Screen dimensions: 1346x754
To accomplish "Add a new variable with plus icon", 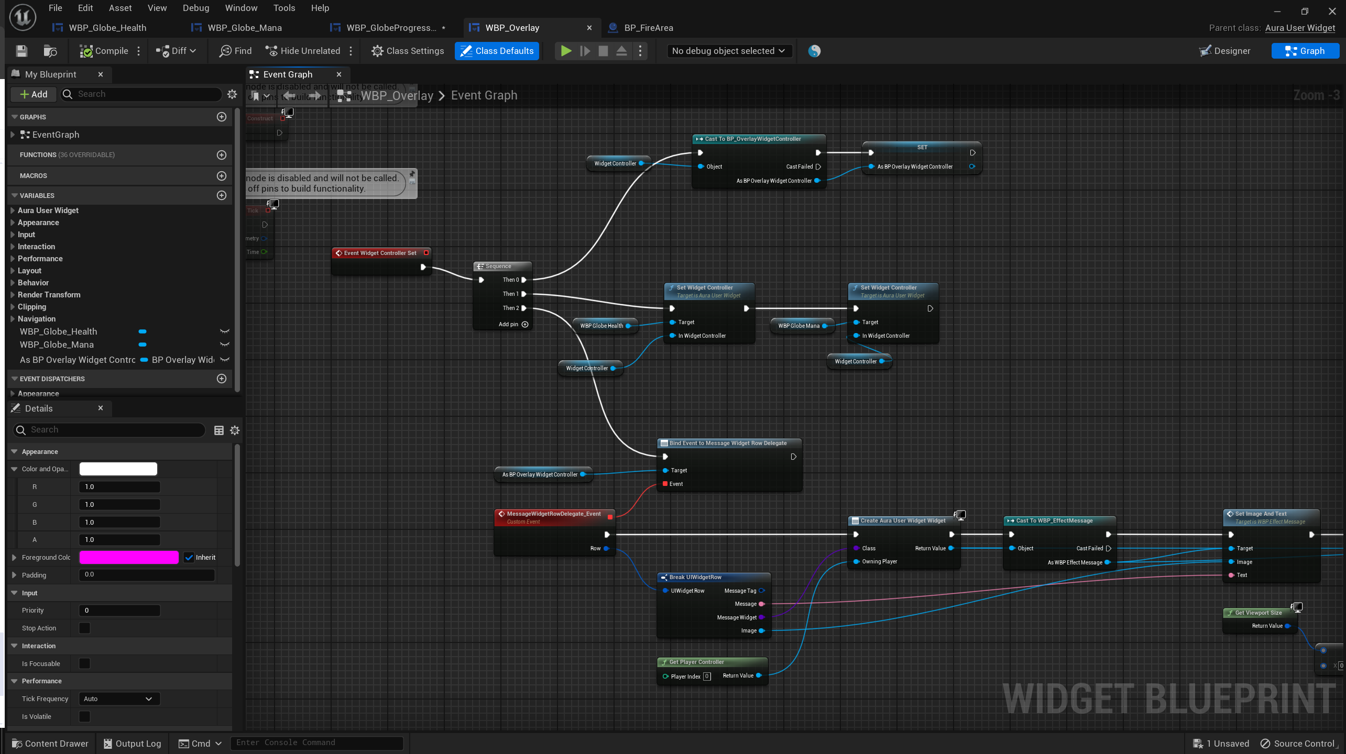I will point(222,195).
